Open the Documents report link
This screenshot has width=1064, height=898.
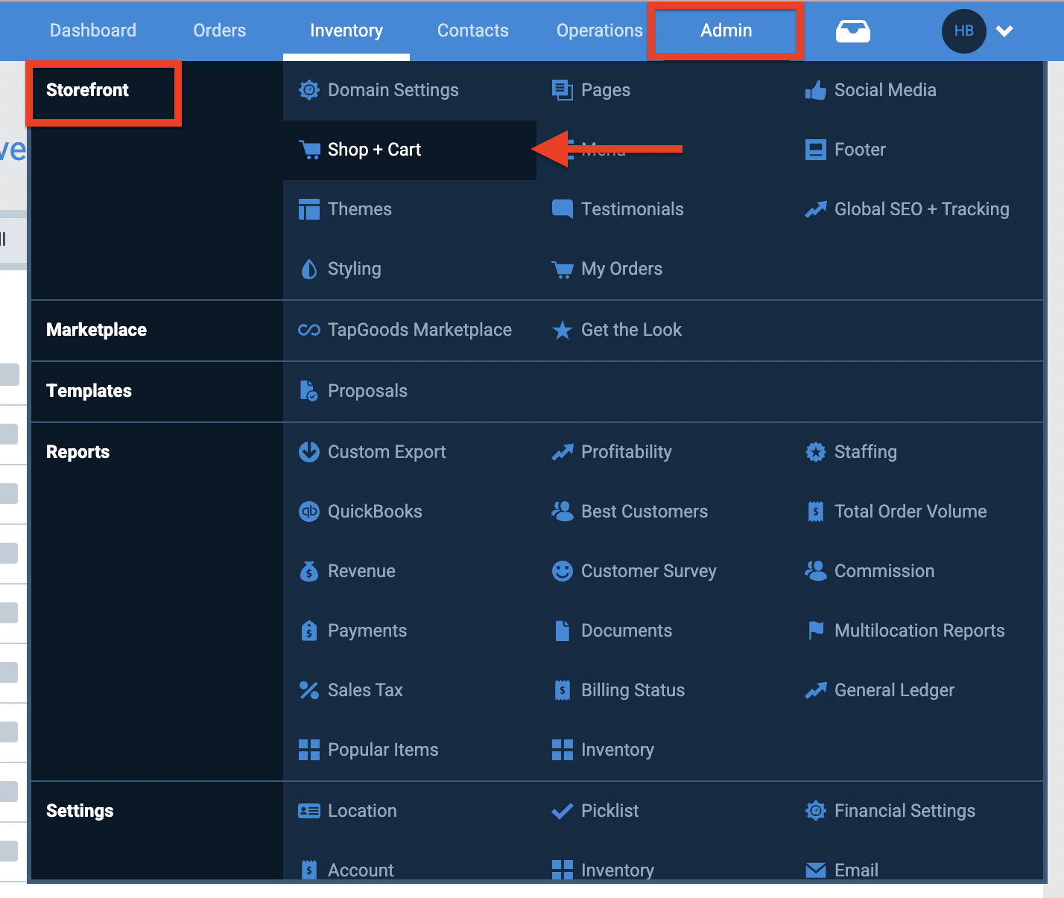[x=627, y=631]
